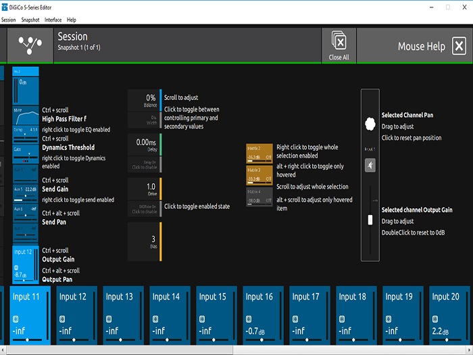
Task: Click the link icon on Input 11
Action: 15,319
